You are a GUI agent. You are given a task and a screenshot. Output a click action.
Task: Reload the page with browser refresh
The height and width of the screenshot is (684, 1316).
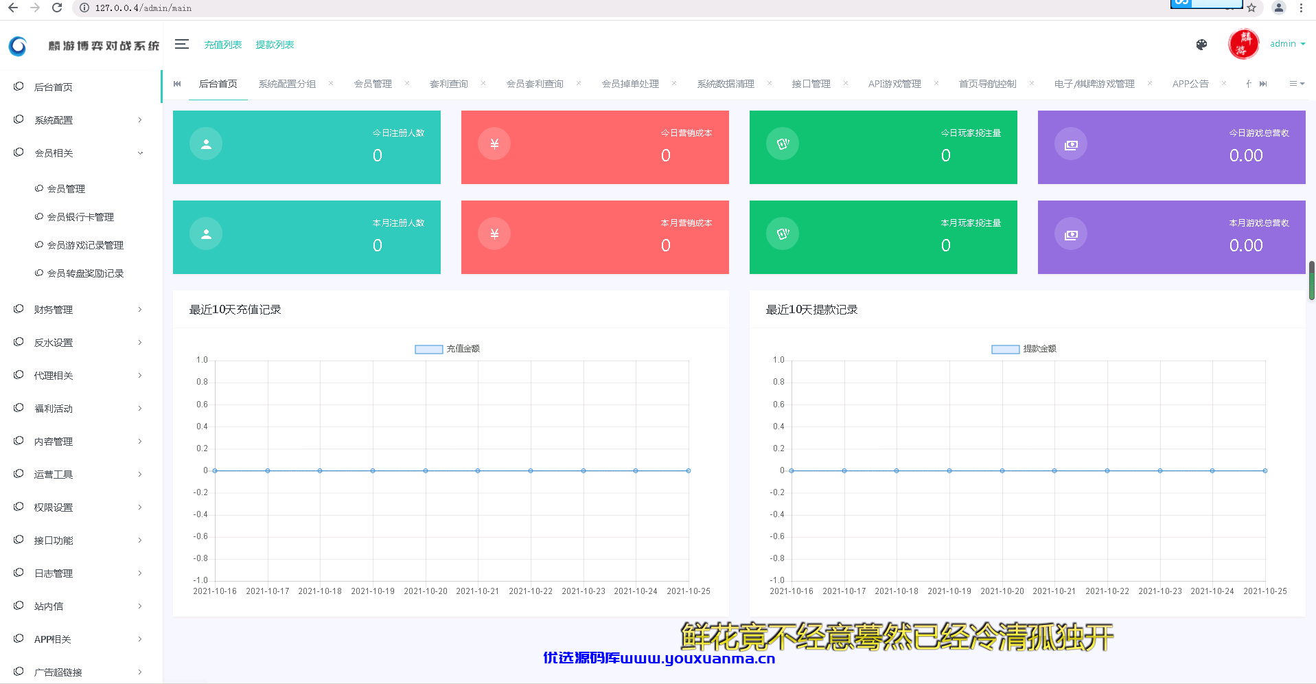click(57, 8)
